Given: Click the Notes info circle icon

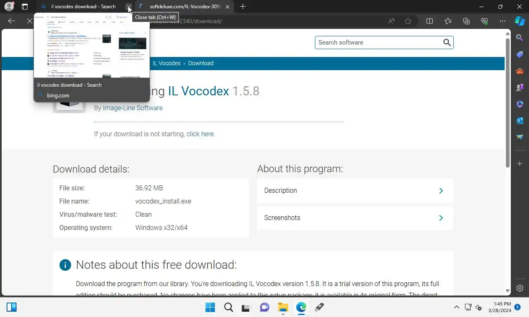Looking at the screenshot, I should point(65,265).
